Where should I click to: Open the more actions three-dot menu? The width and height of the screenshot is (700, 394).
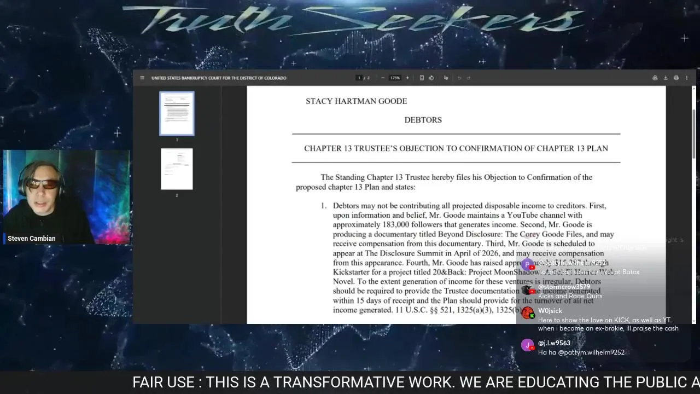[686, 78]
